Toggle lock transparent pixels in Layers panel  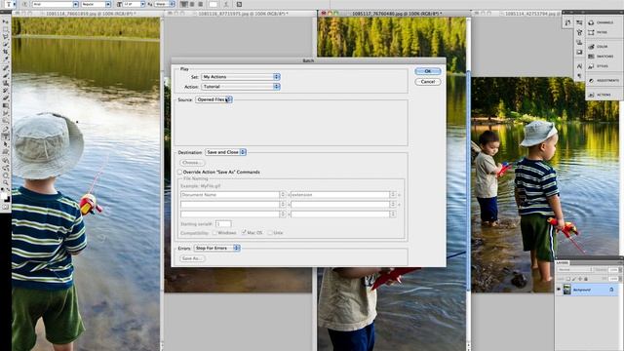pos(568,279)
